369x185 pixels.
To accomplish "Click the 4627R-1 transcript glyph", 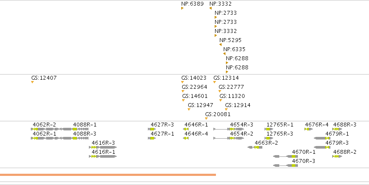I will coord(152,138).
